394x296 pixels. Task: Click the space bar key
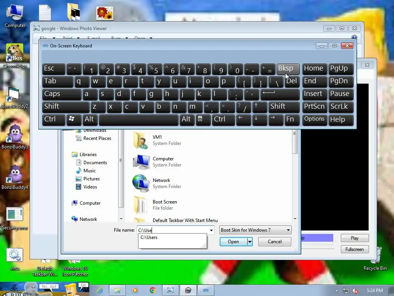click(x=139, y=119)
